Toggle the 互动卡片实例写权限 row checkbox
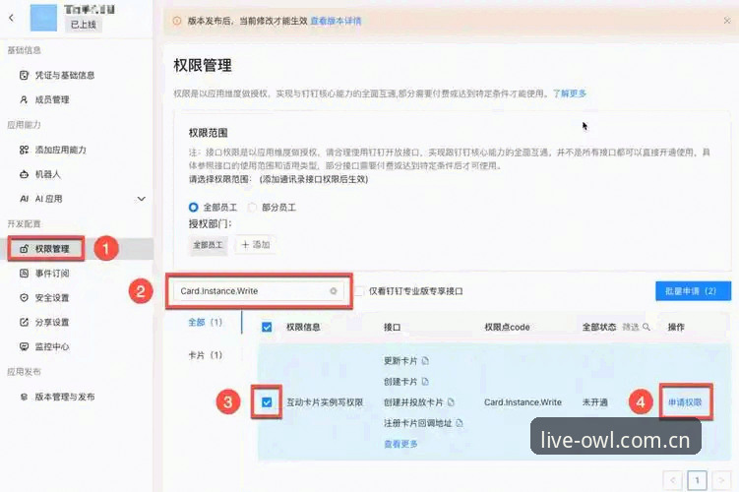This screenshot has height=492, width=739. click(267, 402)
